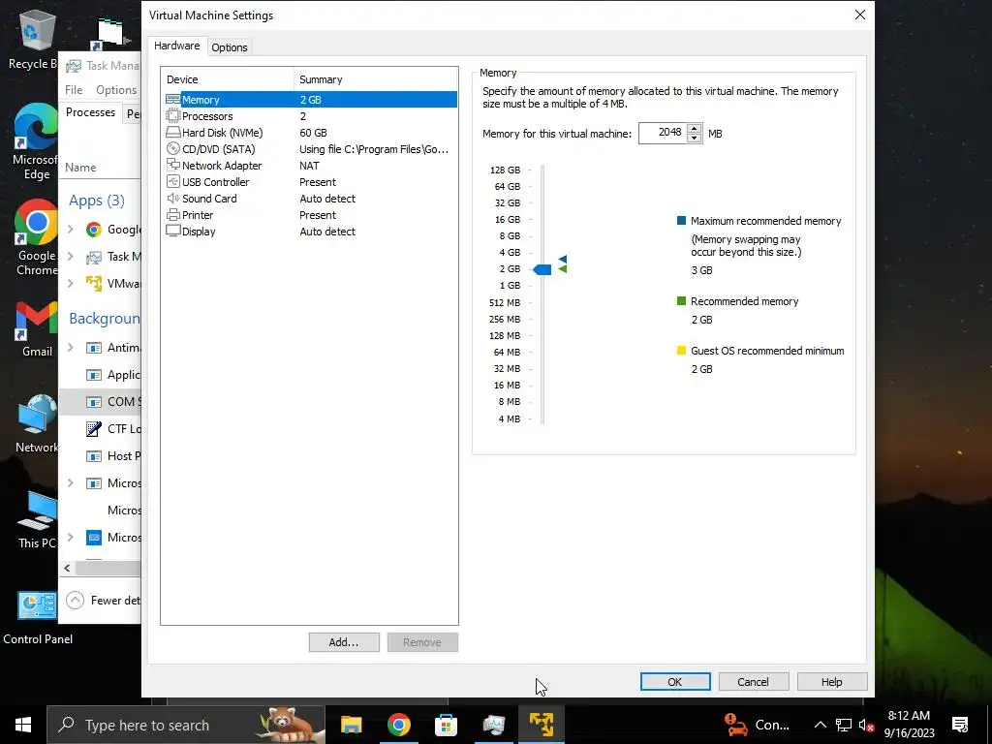Screen dimensions: 992x744
Task: Click the Add... hardware button
Action: (344, 642)
